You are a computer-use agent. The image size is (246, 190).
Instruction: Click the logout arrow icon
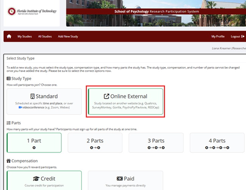(243, 37)
